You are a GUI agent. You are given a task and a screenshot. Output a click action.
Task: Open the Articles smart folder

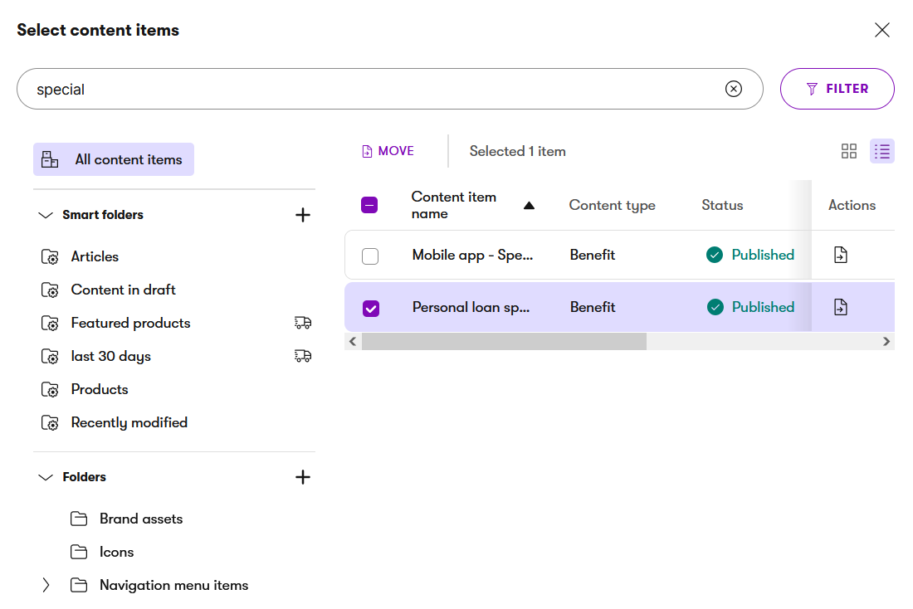95,256
